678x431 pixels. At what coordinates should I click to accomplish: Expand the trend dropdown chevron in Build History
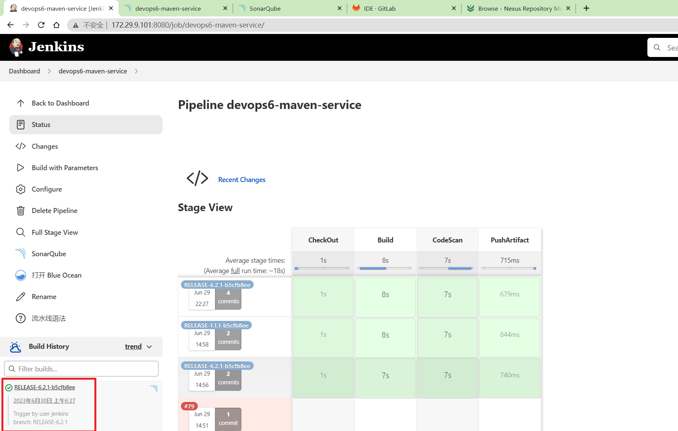pos(149,346)
